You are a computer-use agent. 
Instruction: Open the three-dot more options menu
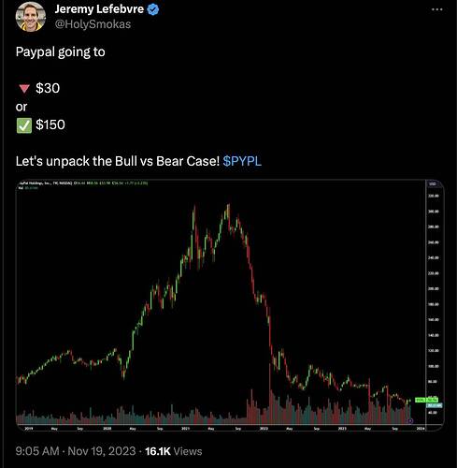pos(437,9)
